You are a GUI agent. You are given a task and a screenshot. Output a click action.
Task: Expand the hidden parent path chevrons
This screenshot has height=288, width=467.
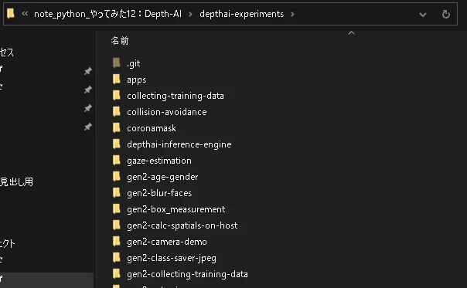pos(25,14)
